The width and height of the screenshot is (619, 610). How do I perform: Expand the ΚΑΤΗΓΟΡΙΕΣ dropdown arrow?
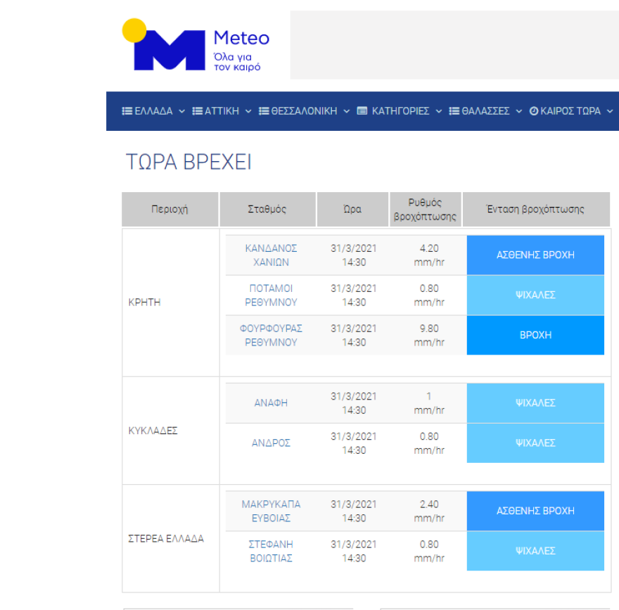tap(439, 111)
